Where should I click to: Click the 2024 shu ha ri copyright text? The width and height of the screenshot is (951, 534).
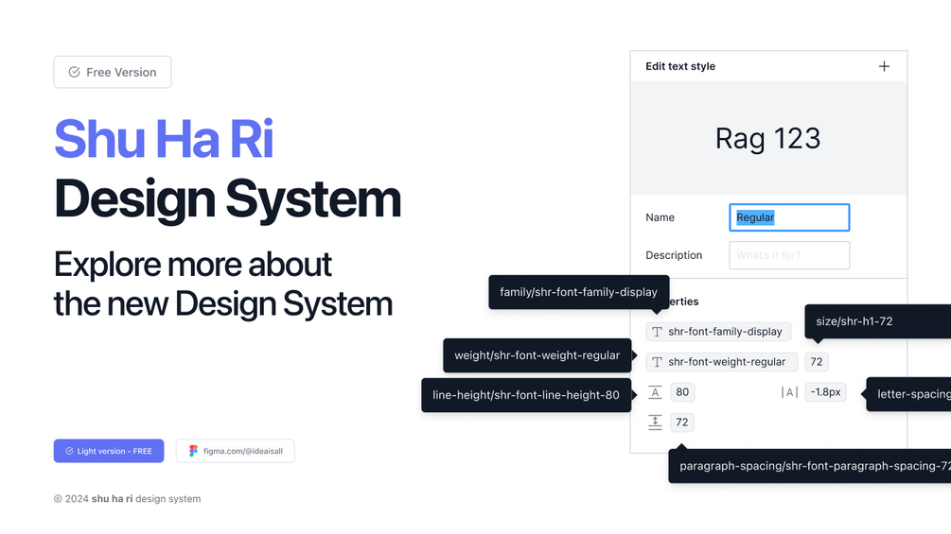(x=127, y=499)
